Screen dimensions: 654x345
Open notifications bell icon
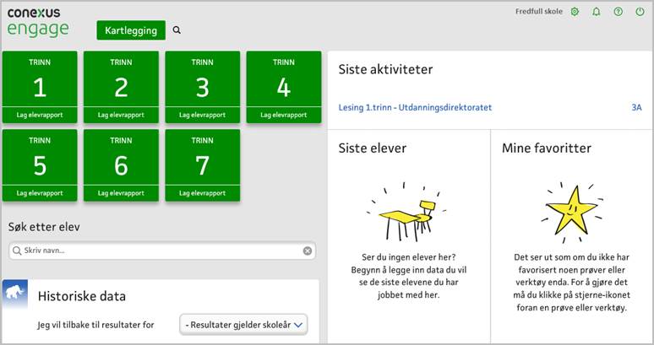(x=597, y=12)
